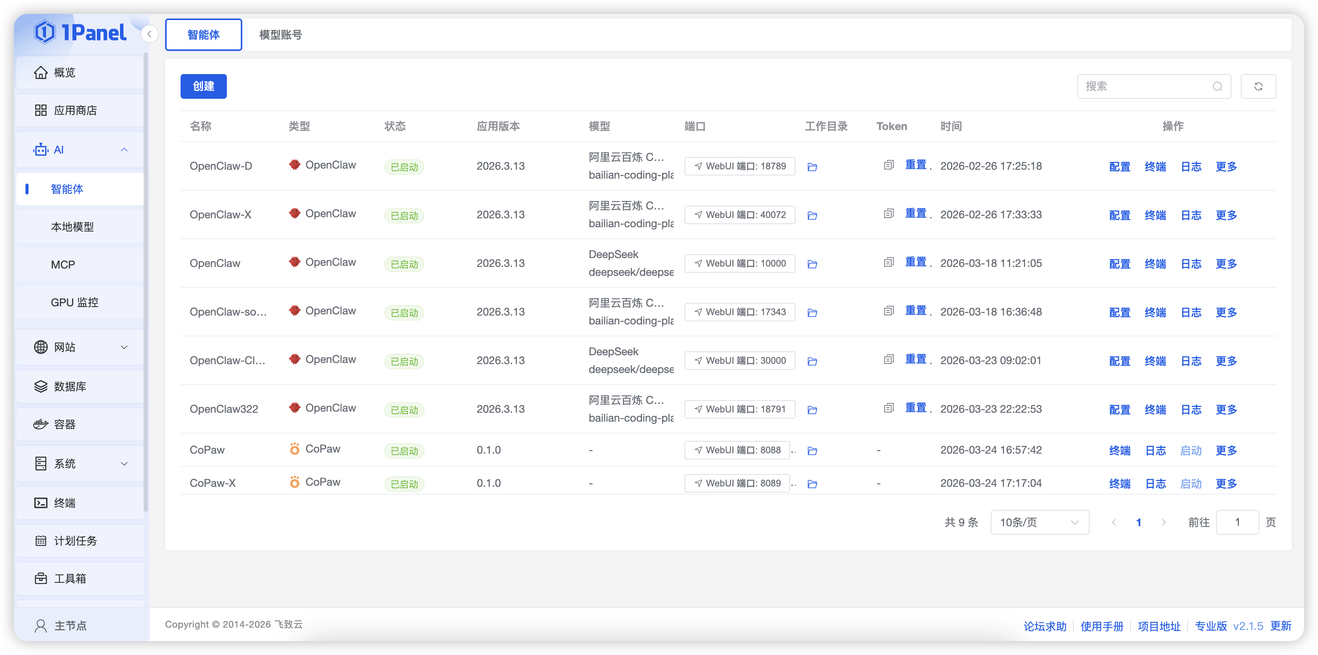Image resolution: width=1318 pixels, height=655 pixels.
Task: Select 本地模型 in the sidebar
Action: (72, 227)
